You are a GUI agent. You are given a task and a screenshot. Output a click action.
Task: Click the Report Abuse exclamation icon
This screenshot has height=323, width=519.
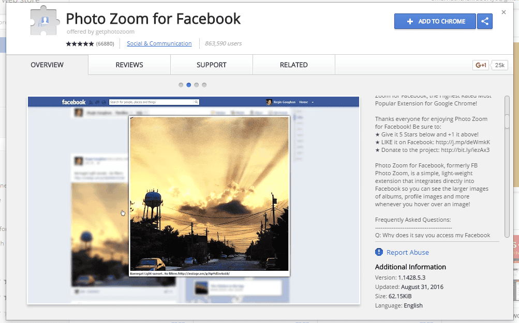click(x=379, y=252)
